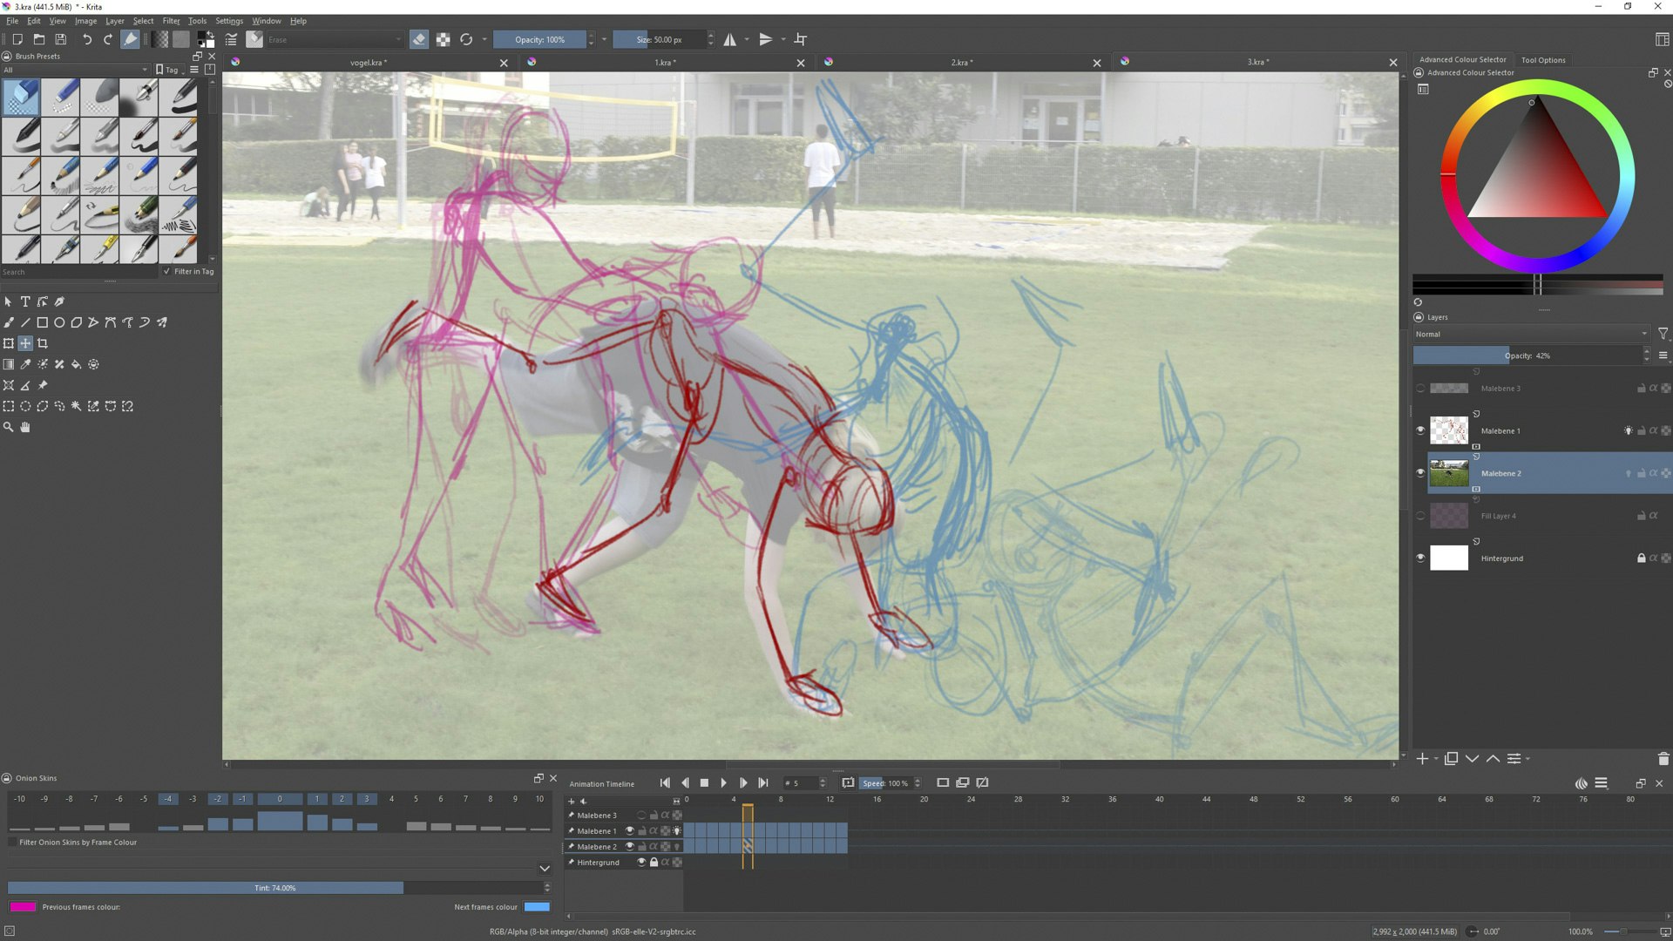The width and height of the screenshot is (1673, 941).
Task: Enable the Filter Onion Skins by Frame Colour checkbox
Action: tap(12, 843)
